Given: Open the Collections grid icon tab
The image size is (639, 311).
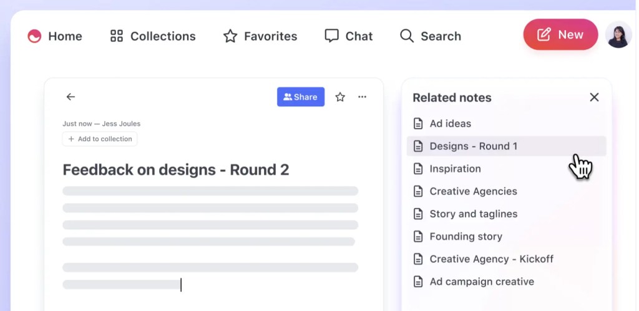Looking at the screenshot, I should point(117,36).
